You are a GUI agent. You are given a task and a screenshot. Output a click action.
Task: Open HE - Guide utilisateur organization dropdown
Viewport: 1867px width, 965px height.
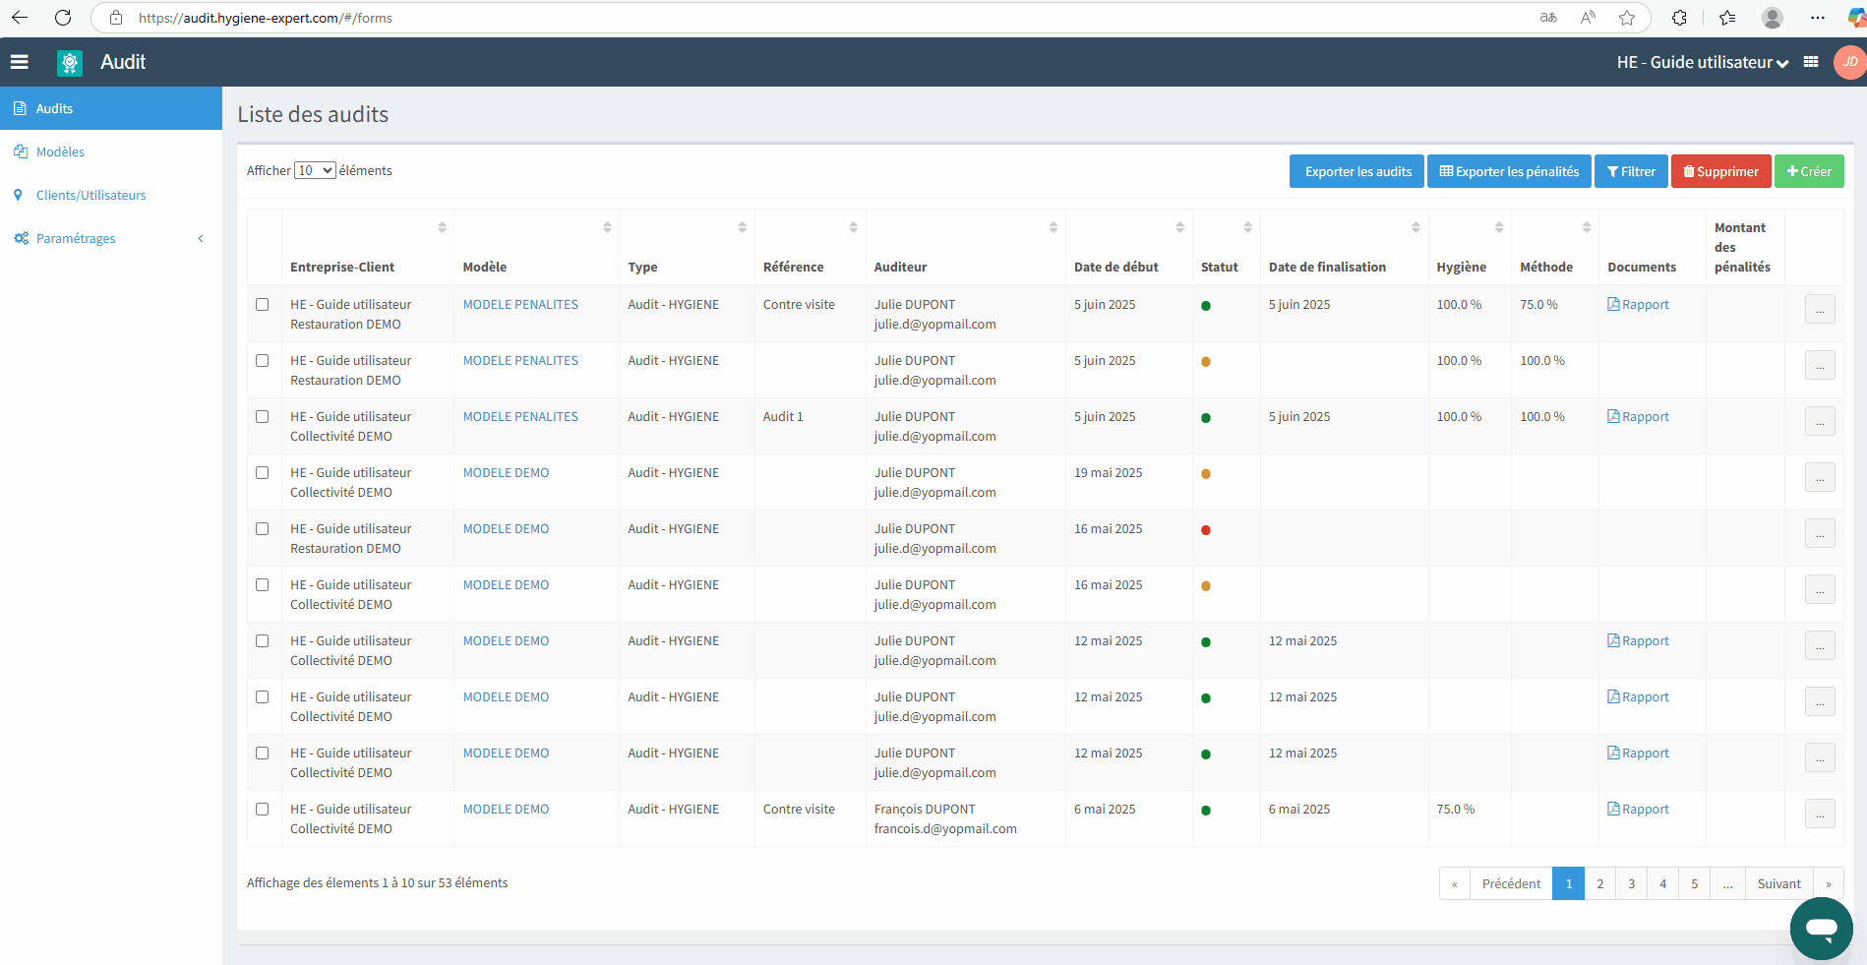(x=1703, y=62)
